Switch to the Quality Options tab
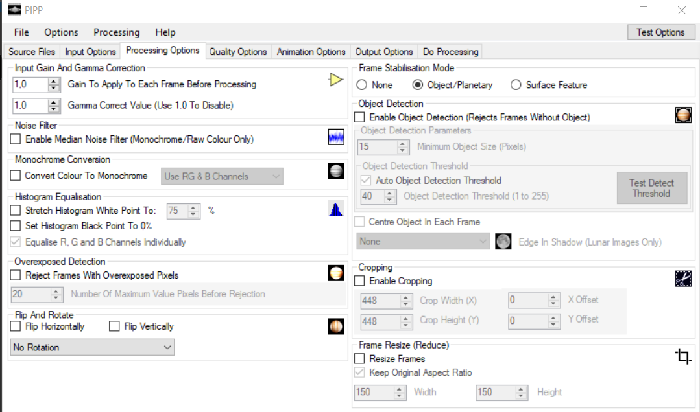Image resolution: width=700 pixels, height=412 pixels. click(237, 52)
